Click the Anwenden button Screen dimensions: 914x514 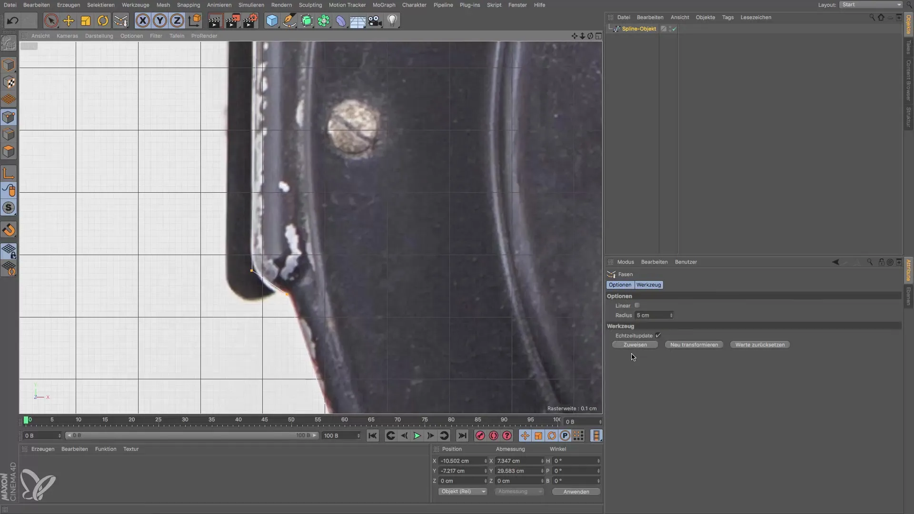(576, 492)
